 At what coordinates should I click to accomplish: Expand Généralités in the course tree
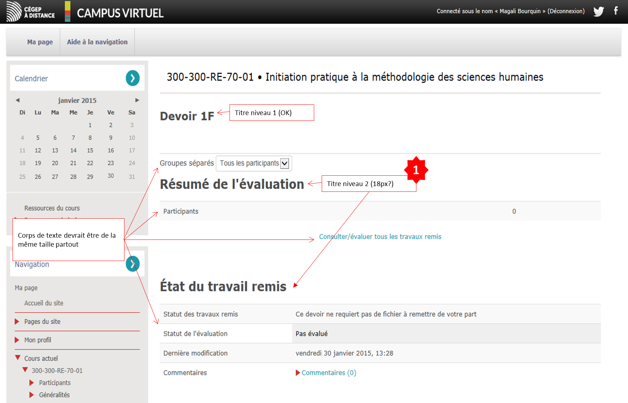[32, 395]
